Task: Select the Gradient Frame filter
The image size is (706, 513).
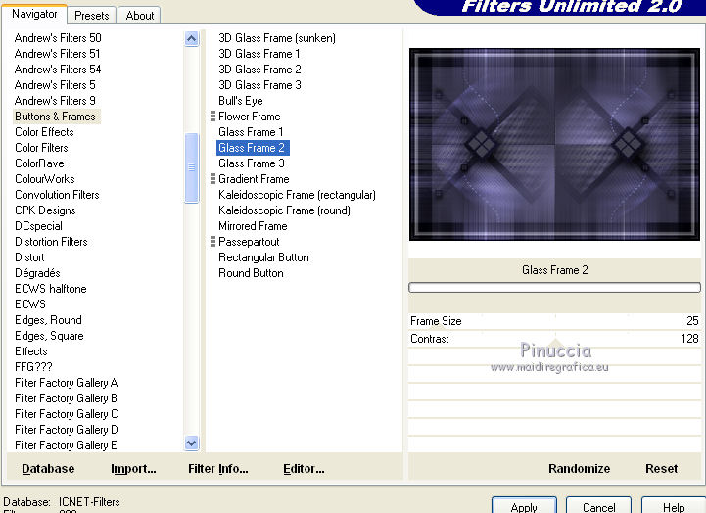Action: (x=254, y=179)
